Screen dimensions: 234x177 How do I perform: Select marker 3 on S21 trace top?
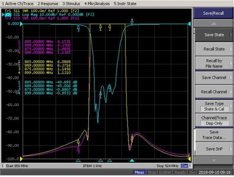pyautogui.click(x=78, y=29)
